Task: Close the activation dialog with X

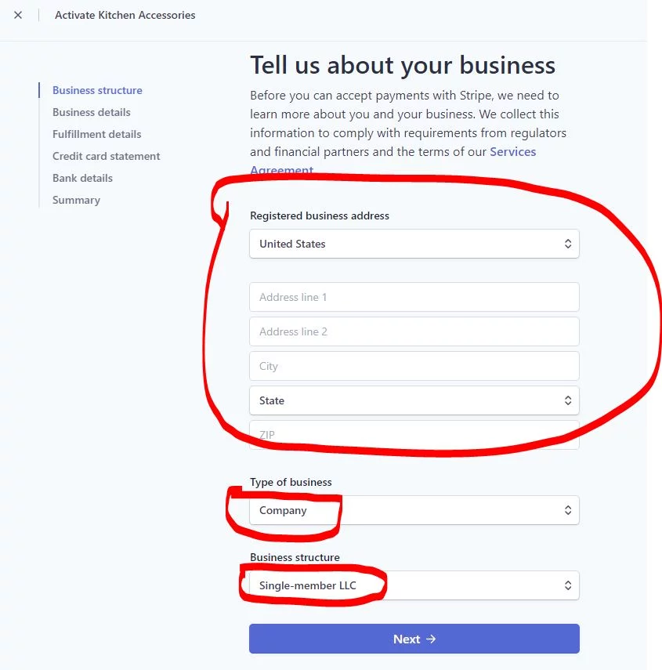Action: [18, 15]
